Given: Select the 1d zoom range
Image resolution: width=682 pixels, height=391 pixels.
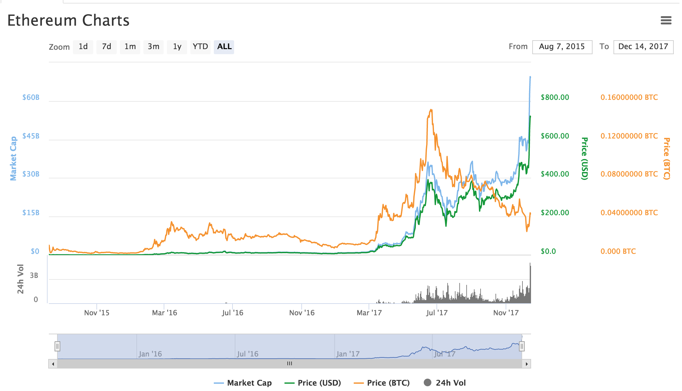Looking at the screenshot, I should (83, 47).
